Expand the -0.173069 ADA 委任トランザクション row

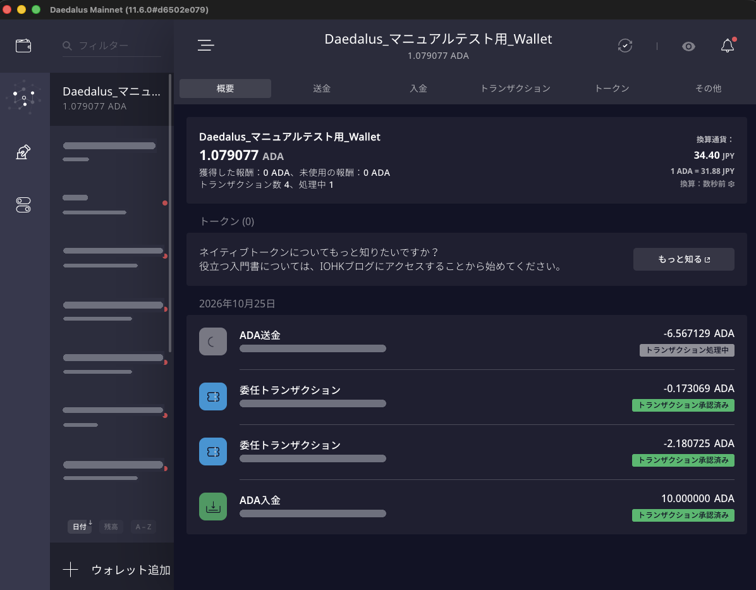coord(466,397)
